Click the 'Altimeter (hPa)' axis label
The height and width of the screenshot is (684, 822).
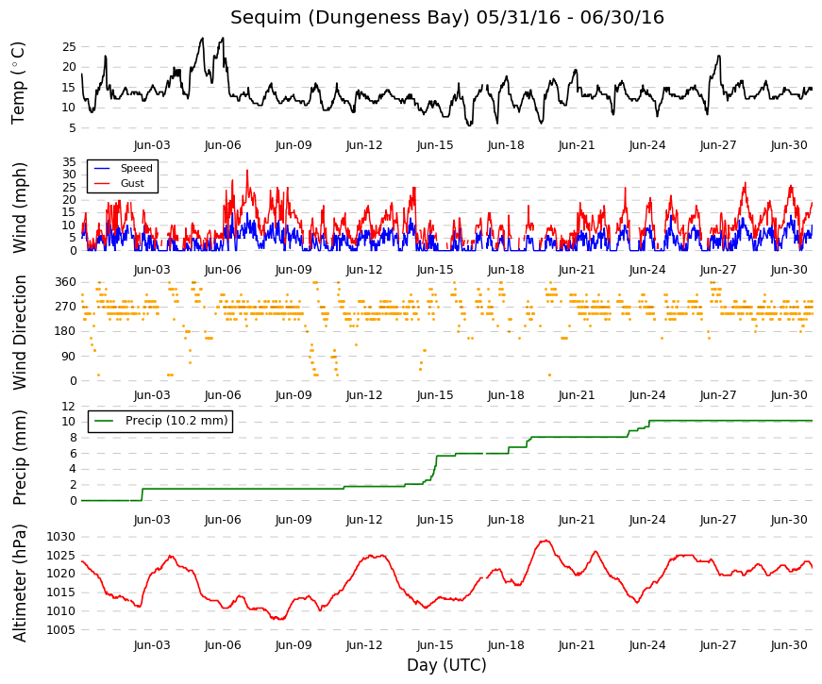click(19, 583)
